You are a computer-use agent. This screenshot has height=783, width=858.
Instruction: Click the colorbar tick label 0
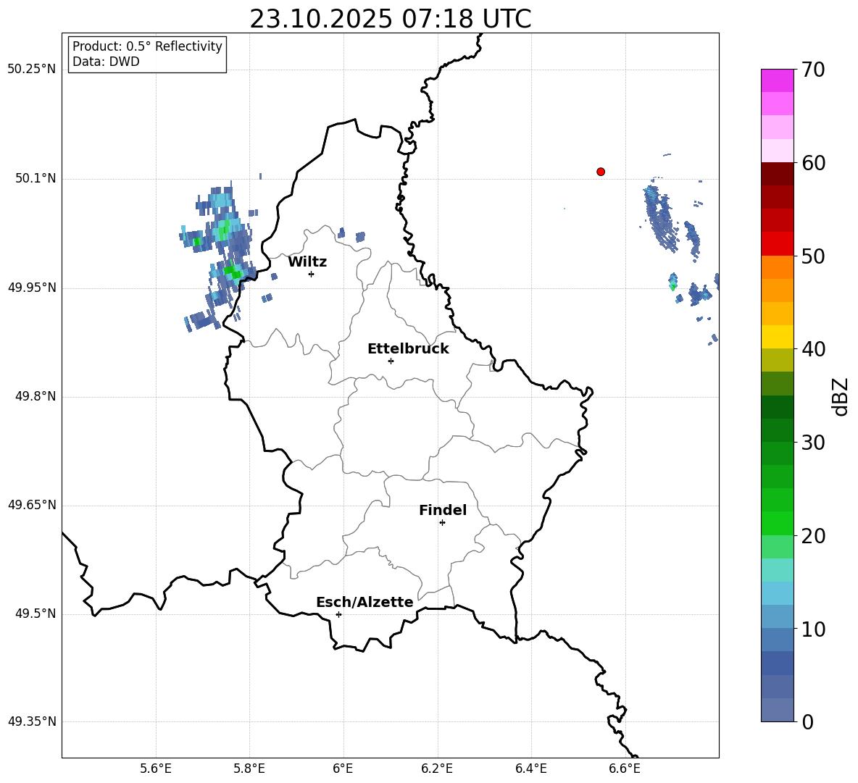point(808,722)
